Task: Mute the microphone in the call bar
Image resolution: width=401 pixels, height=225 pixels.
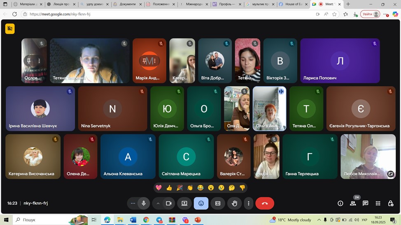Action: click(144, 203)
